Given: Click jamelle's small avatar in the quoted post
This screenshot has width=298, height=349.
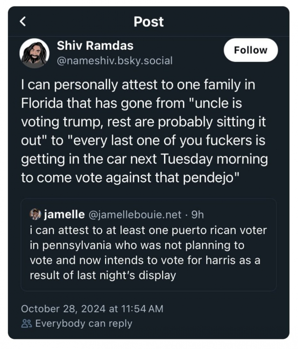Looking at the screenshot, I should [x=35, y=214].
